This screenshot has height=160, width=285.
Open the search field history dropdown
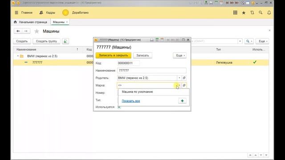click(x=240, y=41)
